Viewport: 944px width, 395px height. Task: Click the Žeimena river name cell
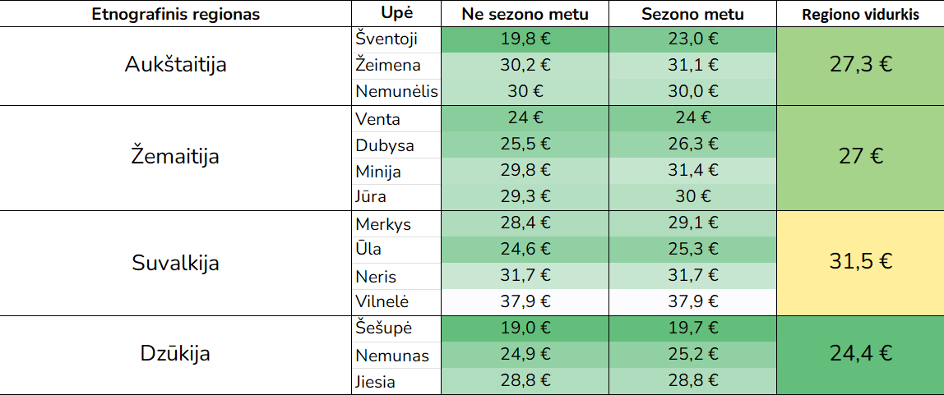pos(396,65)
